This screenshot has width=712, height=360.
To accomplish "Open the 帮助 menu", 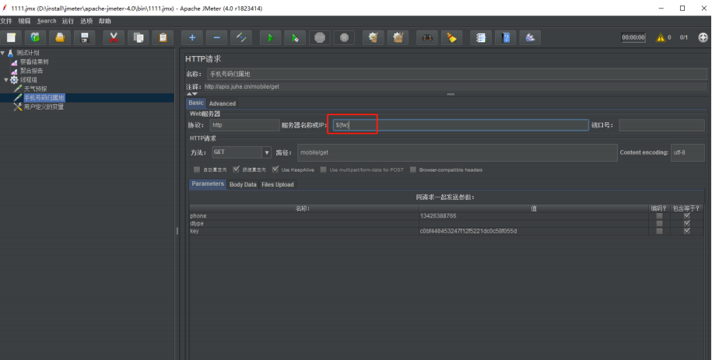I will click(105, 21).
